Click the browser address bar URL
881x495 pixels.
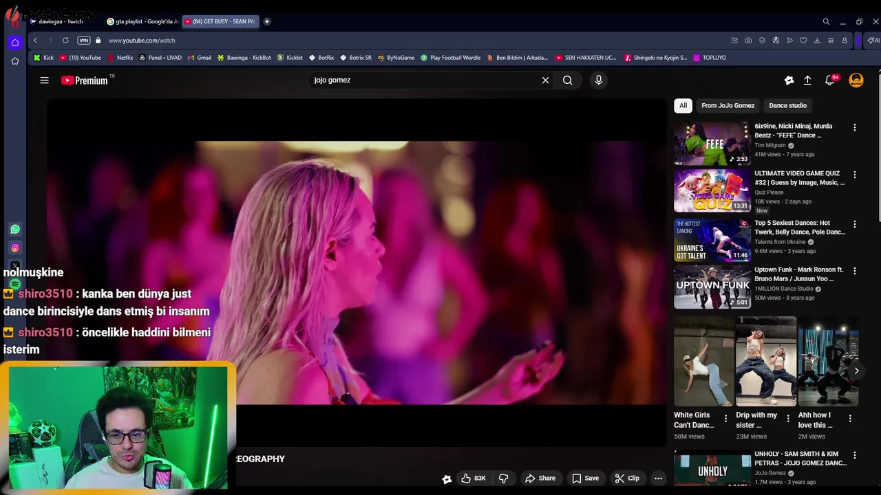point(141,41)
